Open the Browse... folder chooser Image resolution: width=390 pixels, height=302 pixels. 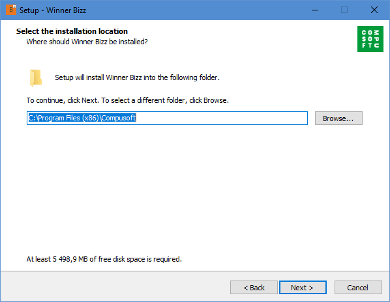point(338,118)
